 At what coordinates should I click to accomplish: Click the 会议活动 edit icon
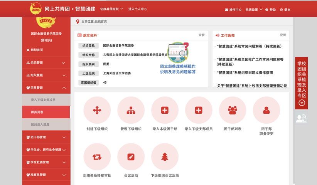click(x=131, y=157)
